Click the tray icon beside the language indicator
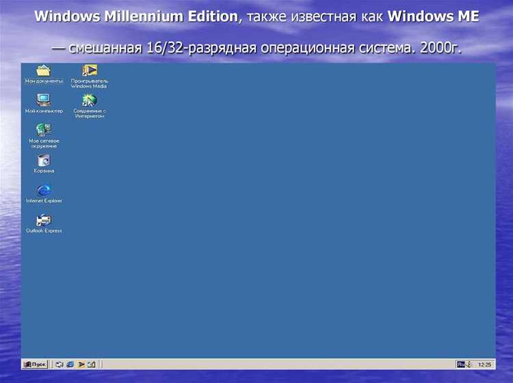 tap(469, 365)
